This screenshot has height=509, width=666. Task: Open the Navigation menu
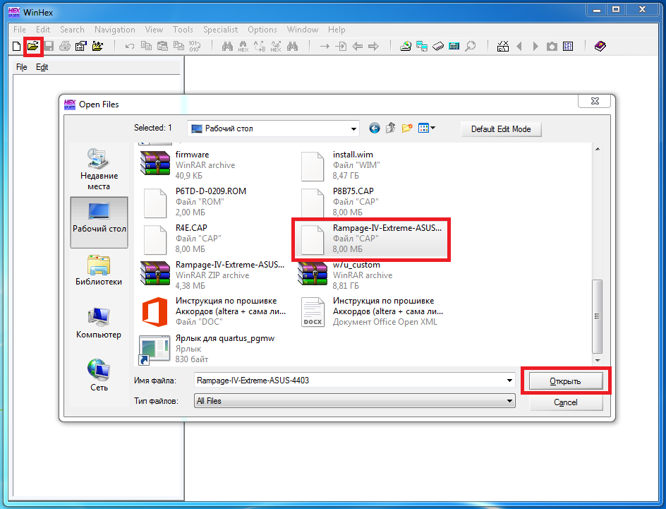coord(115,30)
